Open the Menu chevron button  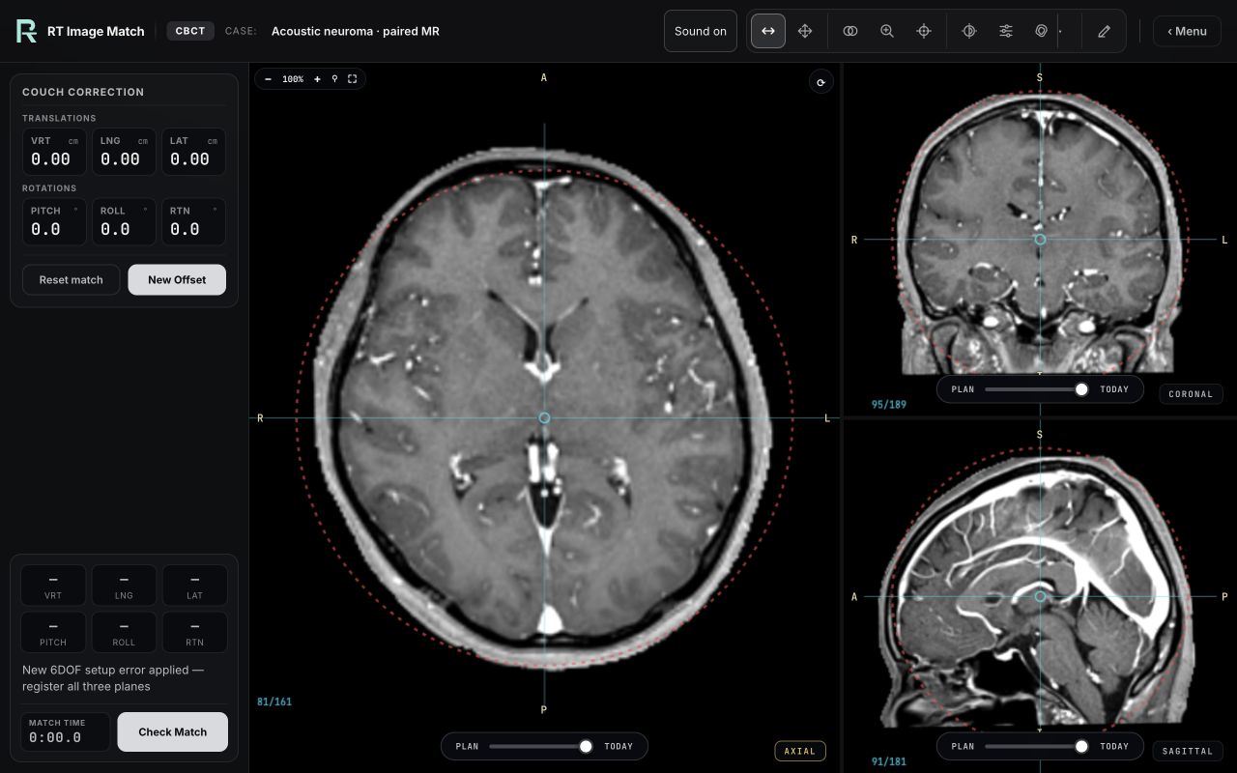click(1187, 31)
